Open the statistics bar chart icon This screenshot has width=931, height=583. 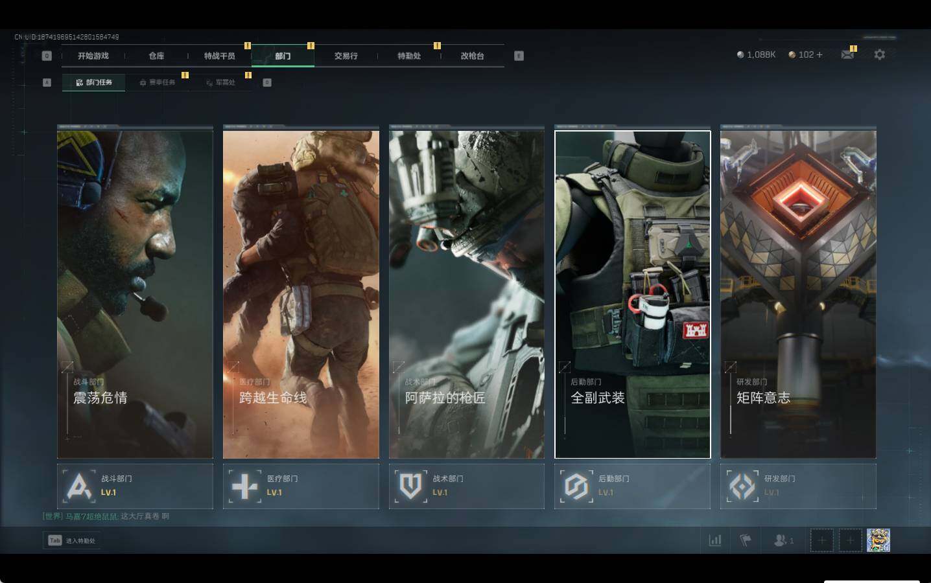pyautogui.click(x=715, y=540)
